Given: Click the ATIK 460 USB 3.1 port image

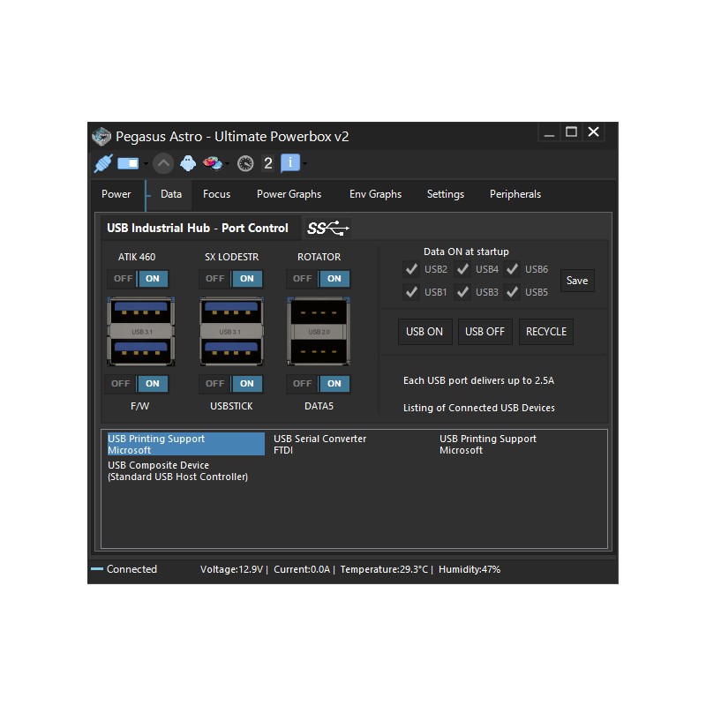Looking at the screenshot, I should [141, 331].
